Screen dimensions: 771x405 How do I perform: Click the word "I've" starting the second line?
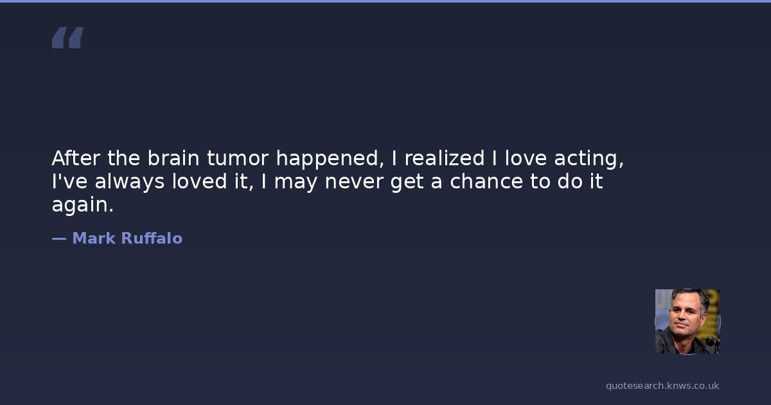(70, 182)
